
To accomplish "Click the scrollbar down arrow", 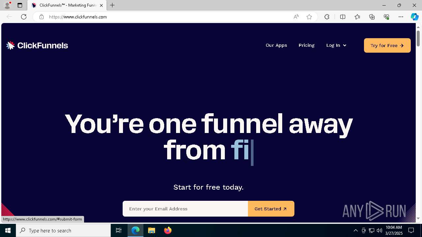I will [418, 219].
